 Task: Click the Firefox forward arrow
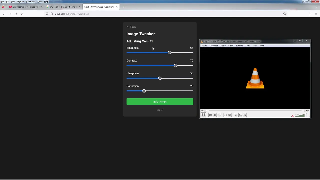click(x=10, y=14)
